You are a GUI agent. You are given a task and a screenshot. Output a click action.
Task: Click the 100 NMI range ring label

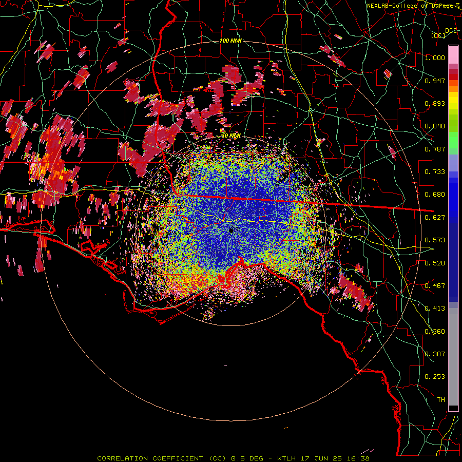click(x=230, y=41)
